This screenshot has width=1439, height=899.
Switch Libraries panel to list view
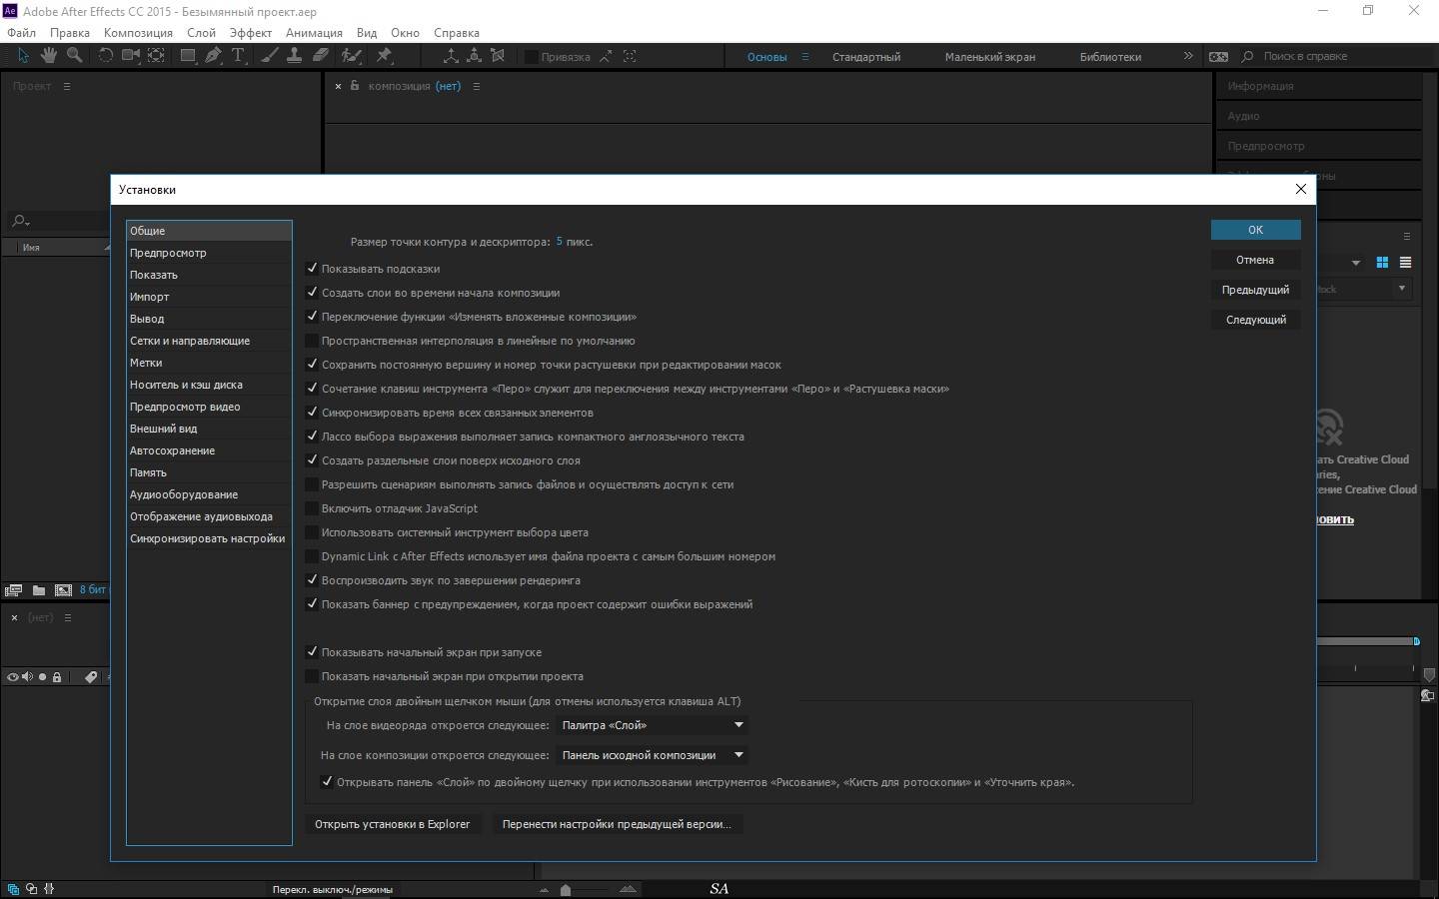pyautogui.click(x=1405, y=263)
